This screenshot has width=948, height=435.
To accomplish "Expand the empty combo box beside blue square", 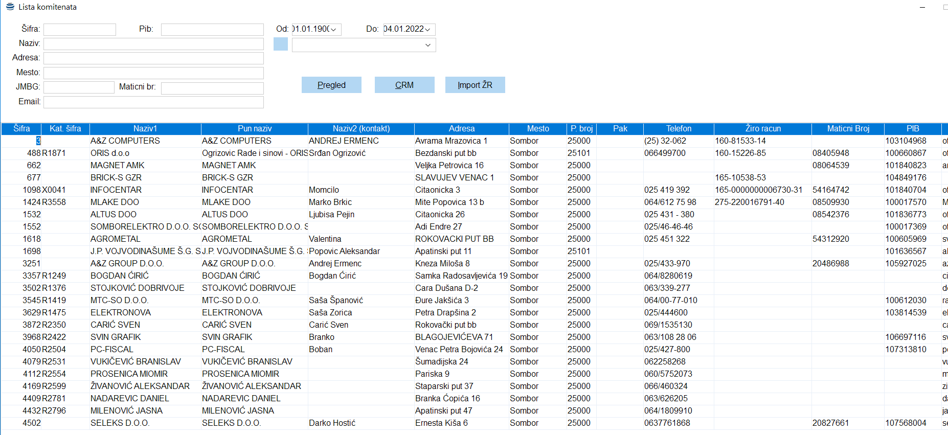I will pos(428,45).
